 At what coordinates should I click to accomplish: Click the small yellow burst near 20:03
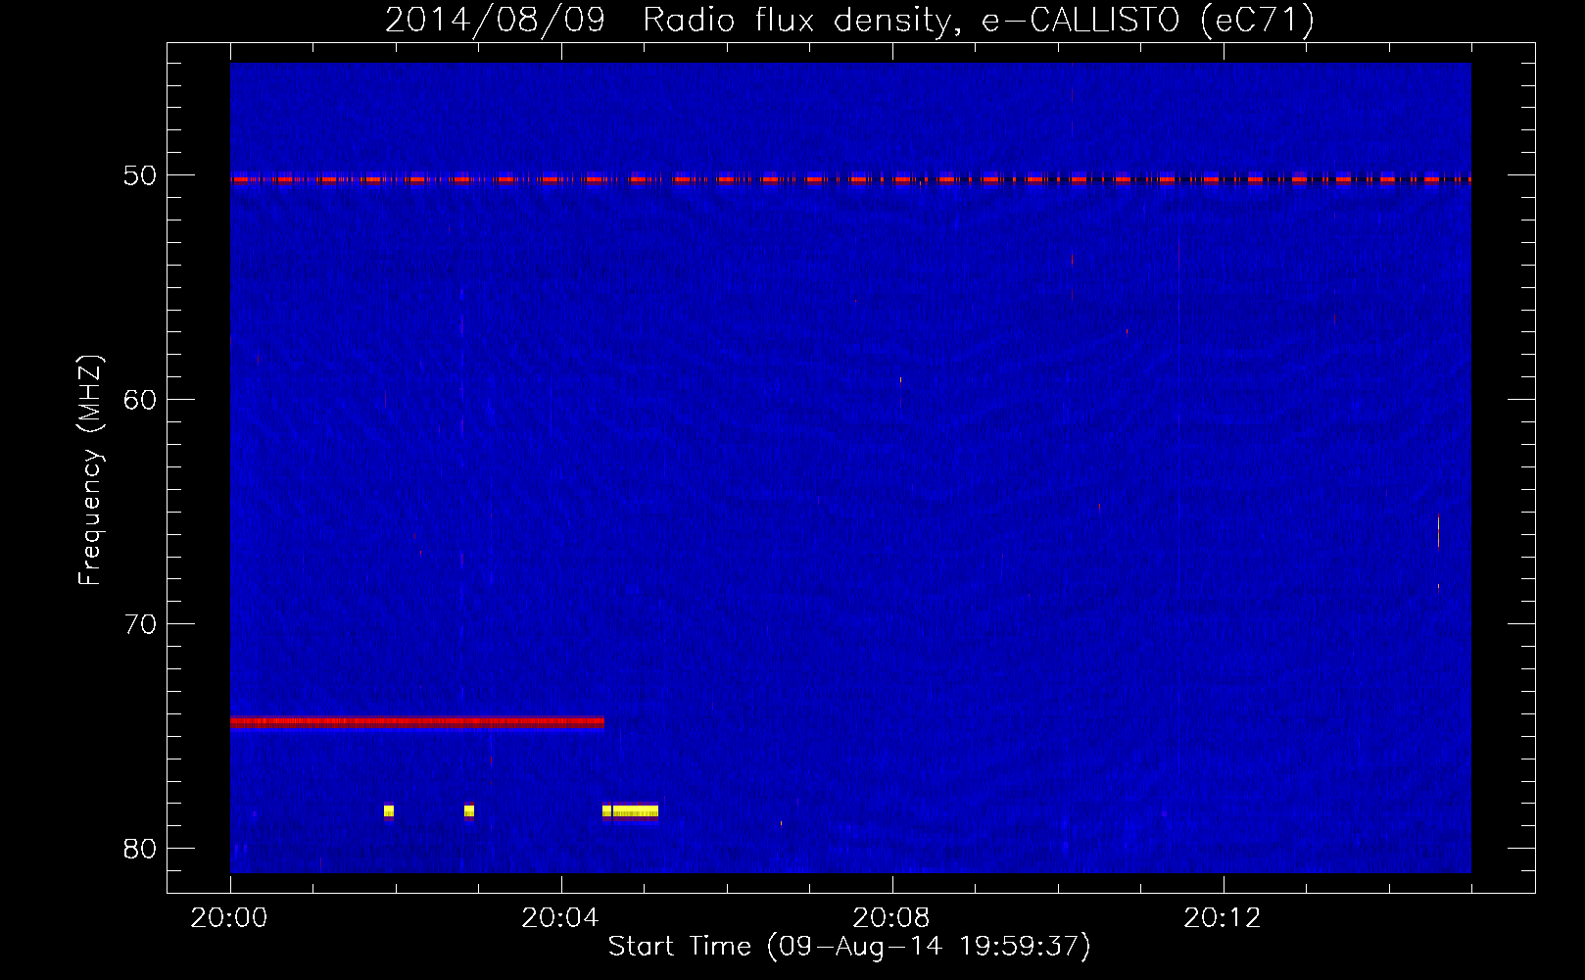pos(469,810)
